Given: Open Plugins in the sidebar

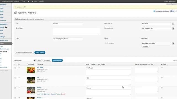Looking at the screenshot, I should [2, 28].
